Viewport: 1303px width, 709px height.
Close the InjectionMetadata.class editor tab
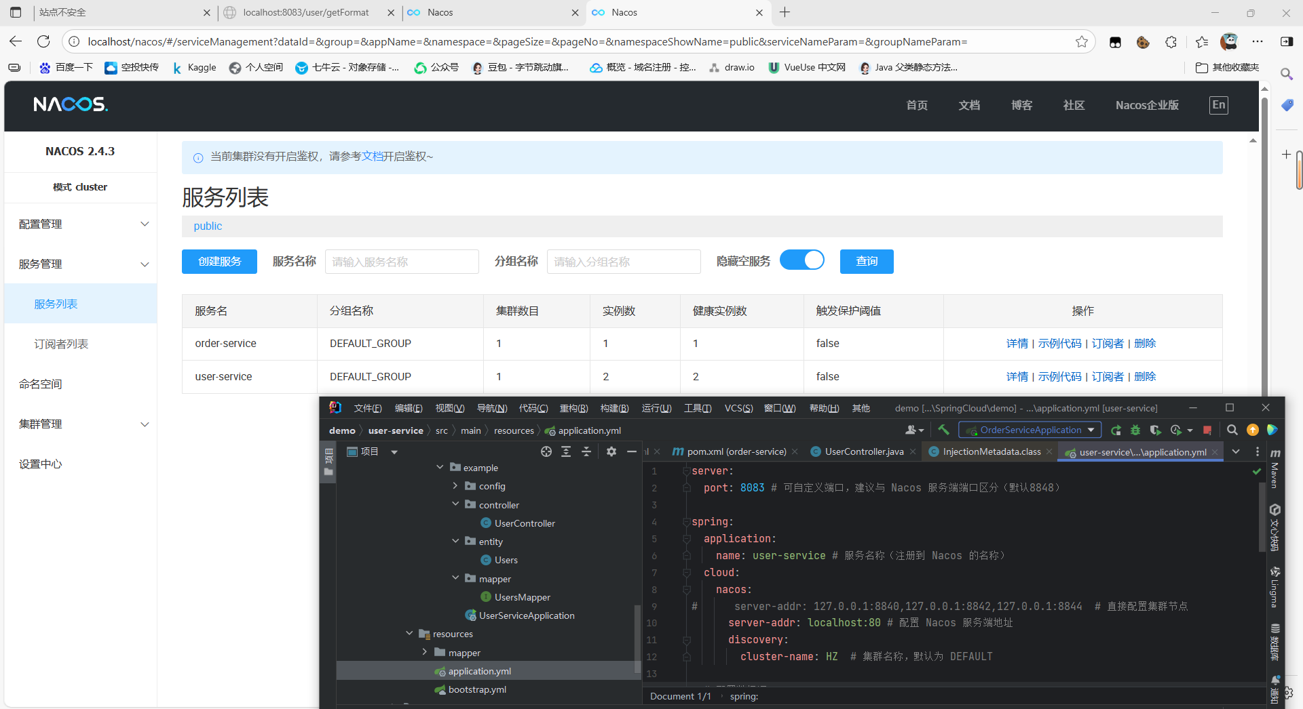[x=1049, y=451]
